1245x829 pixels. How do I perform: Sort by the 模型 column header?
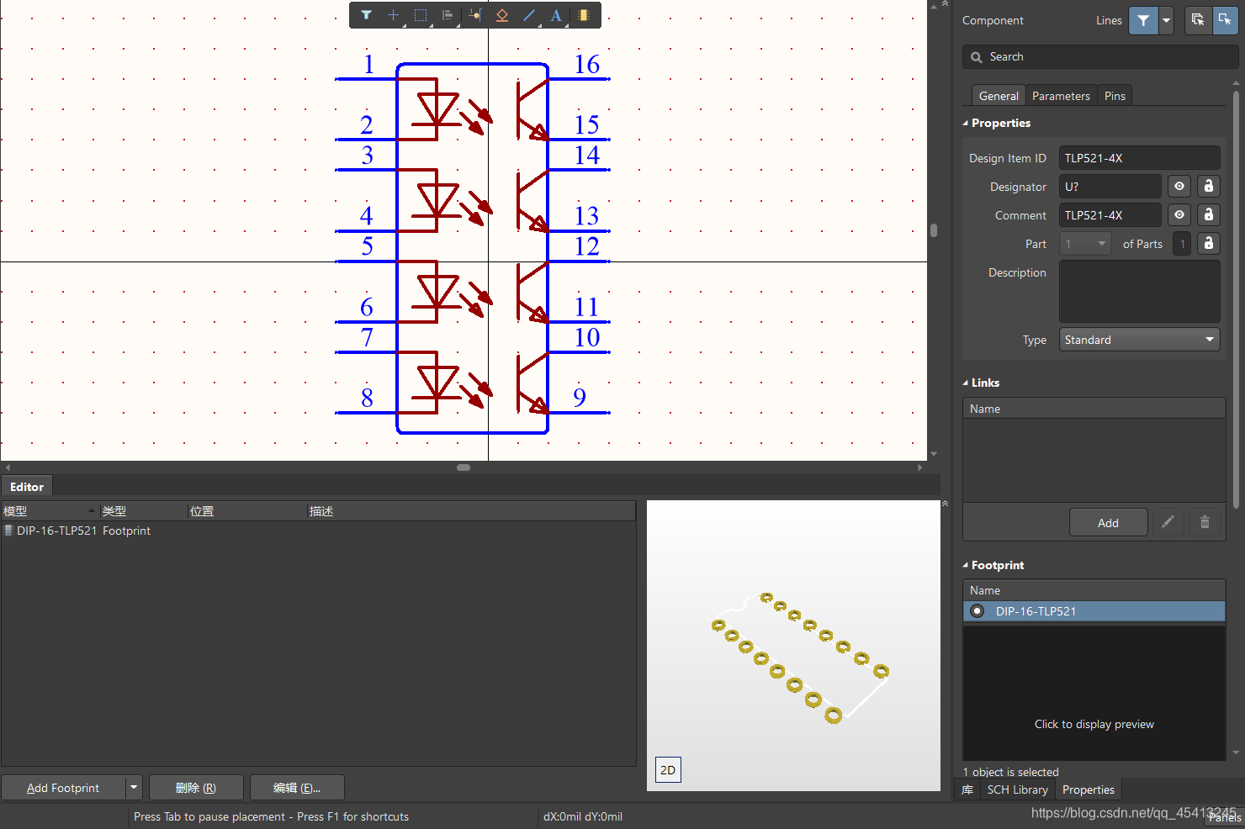pyautogui.click(x=49, y=511)
